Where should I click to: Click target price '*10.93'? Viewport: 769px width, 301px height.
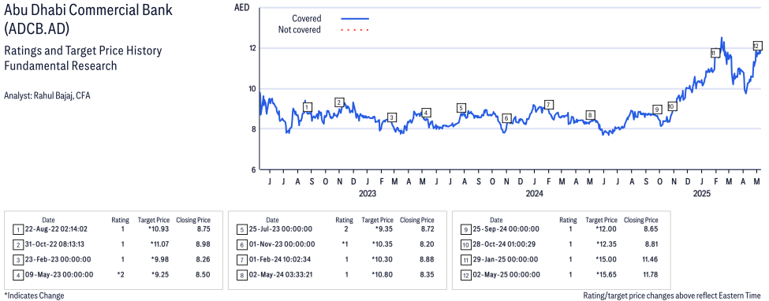pos(159,229)
